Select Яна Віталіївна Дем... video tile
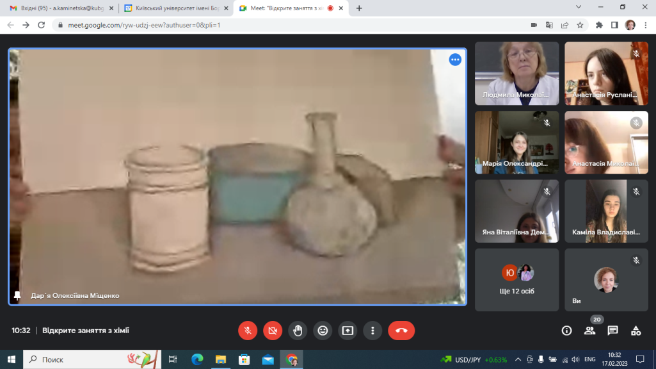656x369 pixels. click(516, 211)
